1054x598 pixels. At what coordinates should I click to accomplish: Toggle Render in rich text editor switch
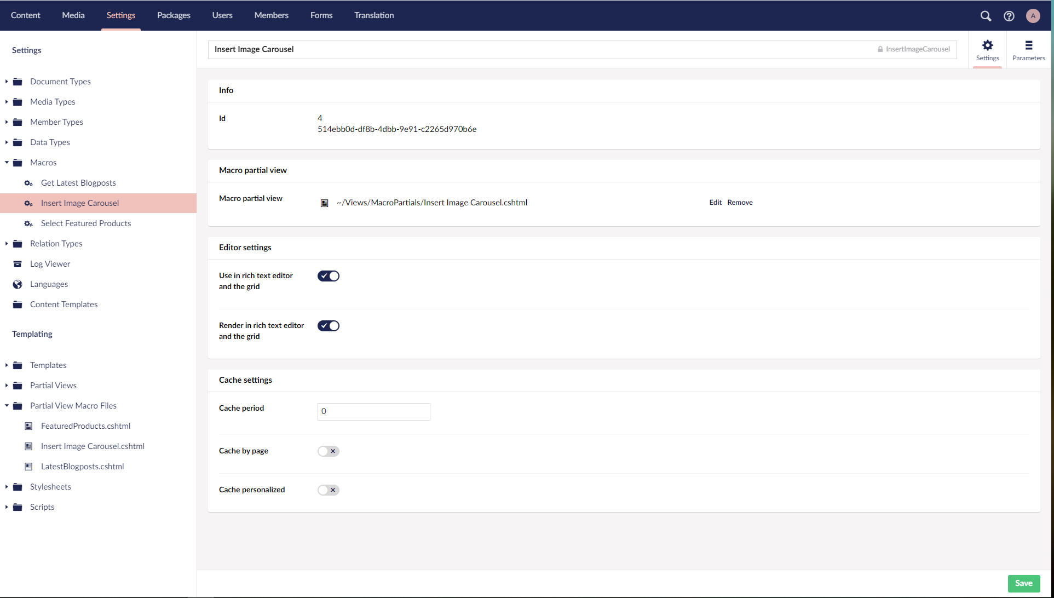click(x=329, y=326)
